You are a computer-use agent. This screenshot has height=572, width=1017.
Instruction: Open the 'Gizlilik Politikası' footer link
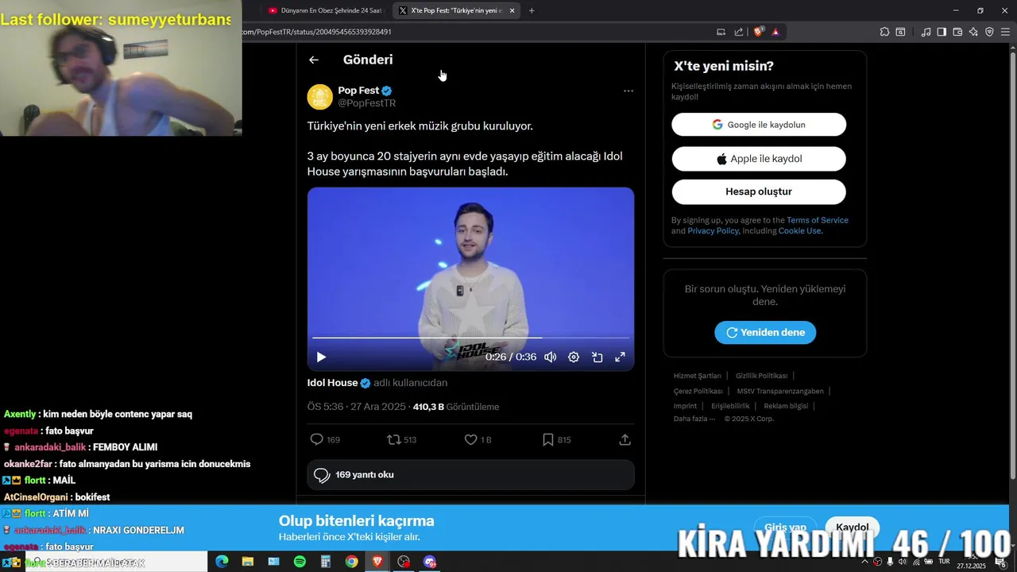(x=761, y=376)
